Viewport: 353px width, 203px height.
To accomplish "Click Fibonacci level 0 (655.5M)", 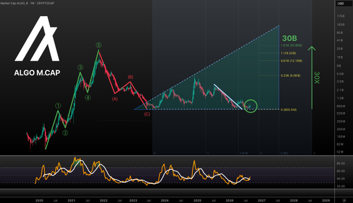I will [x=289, y=110].
